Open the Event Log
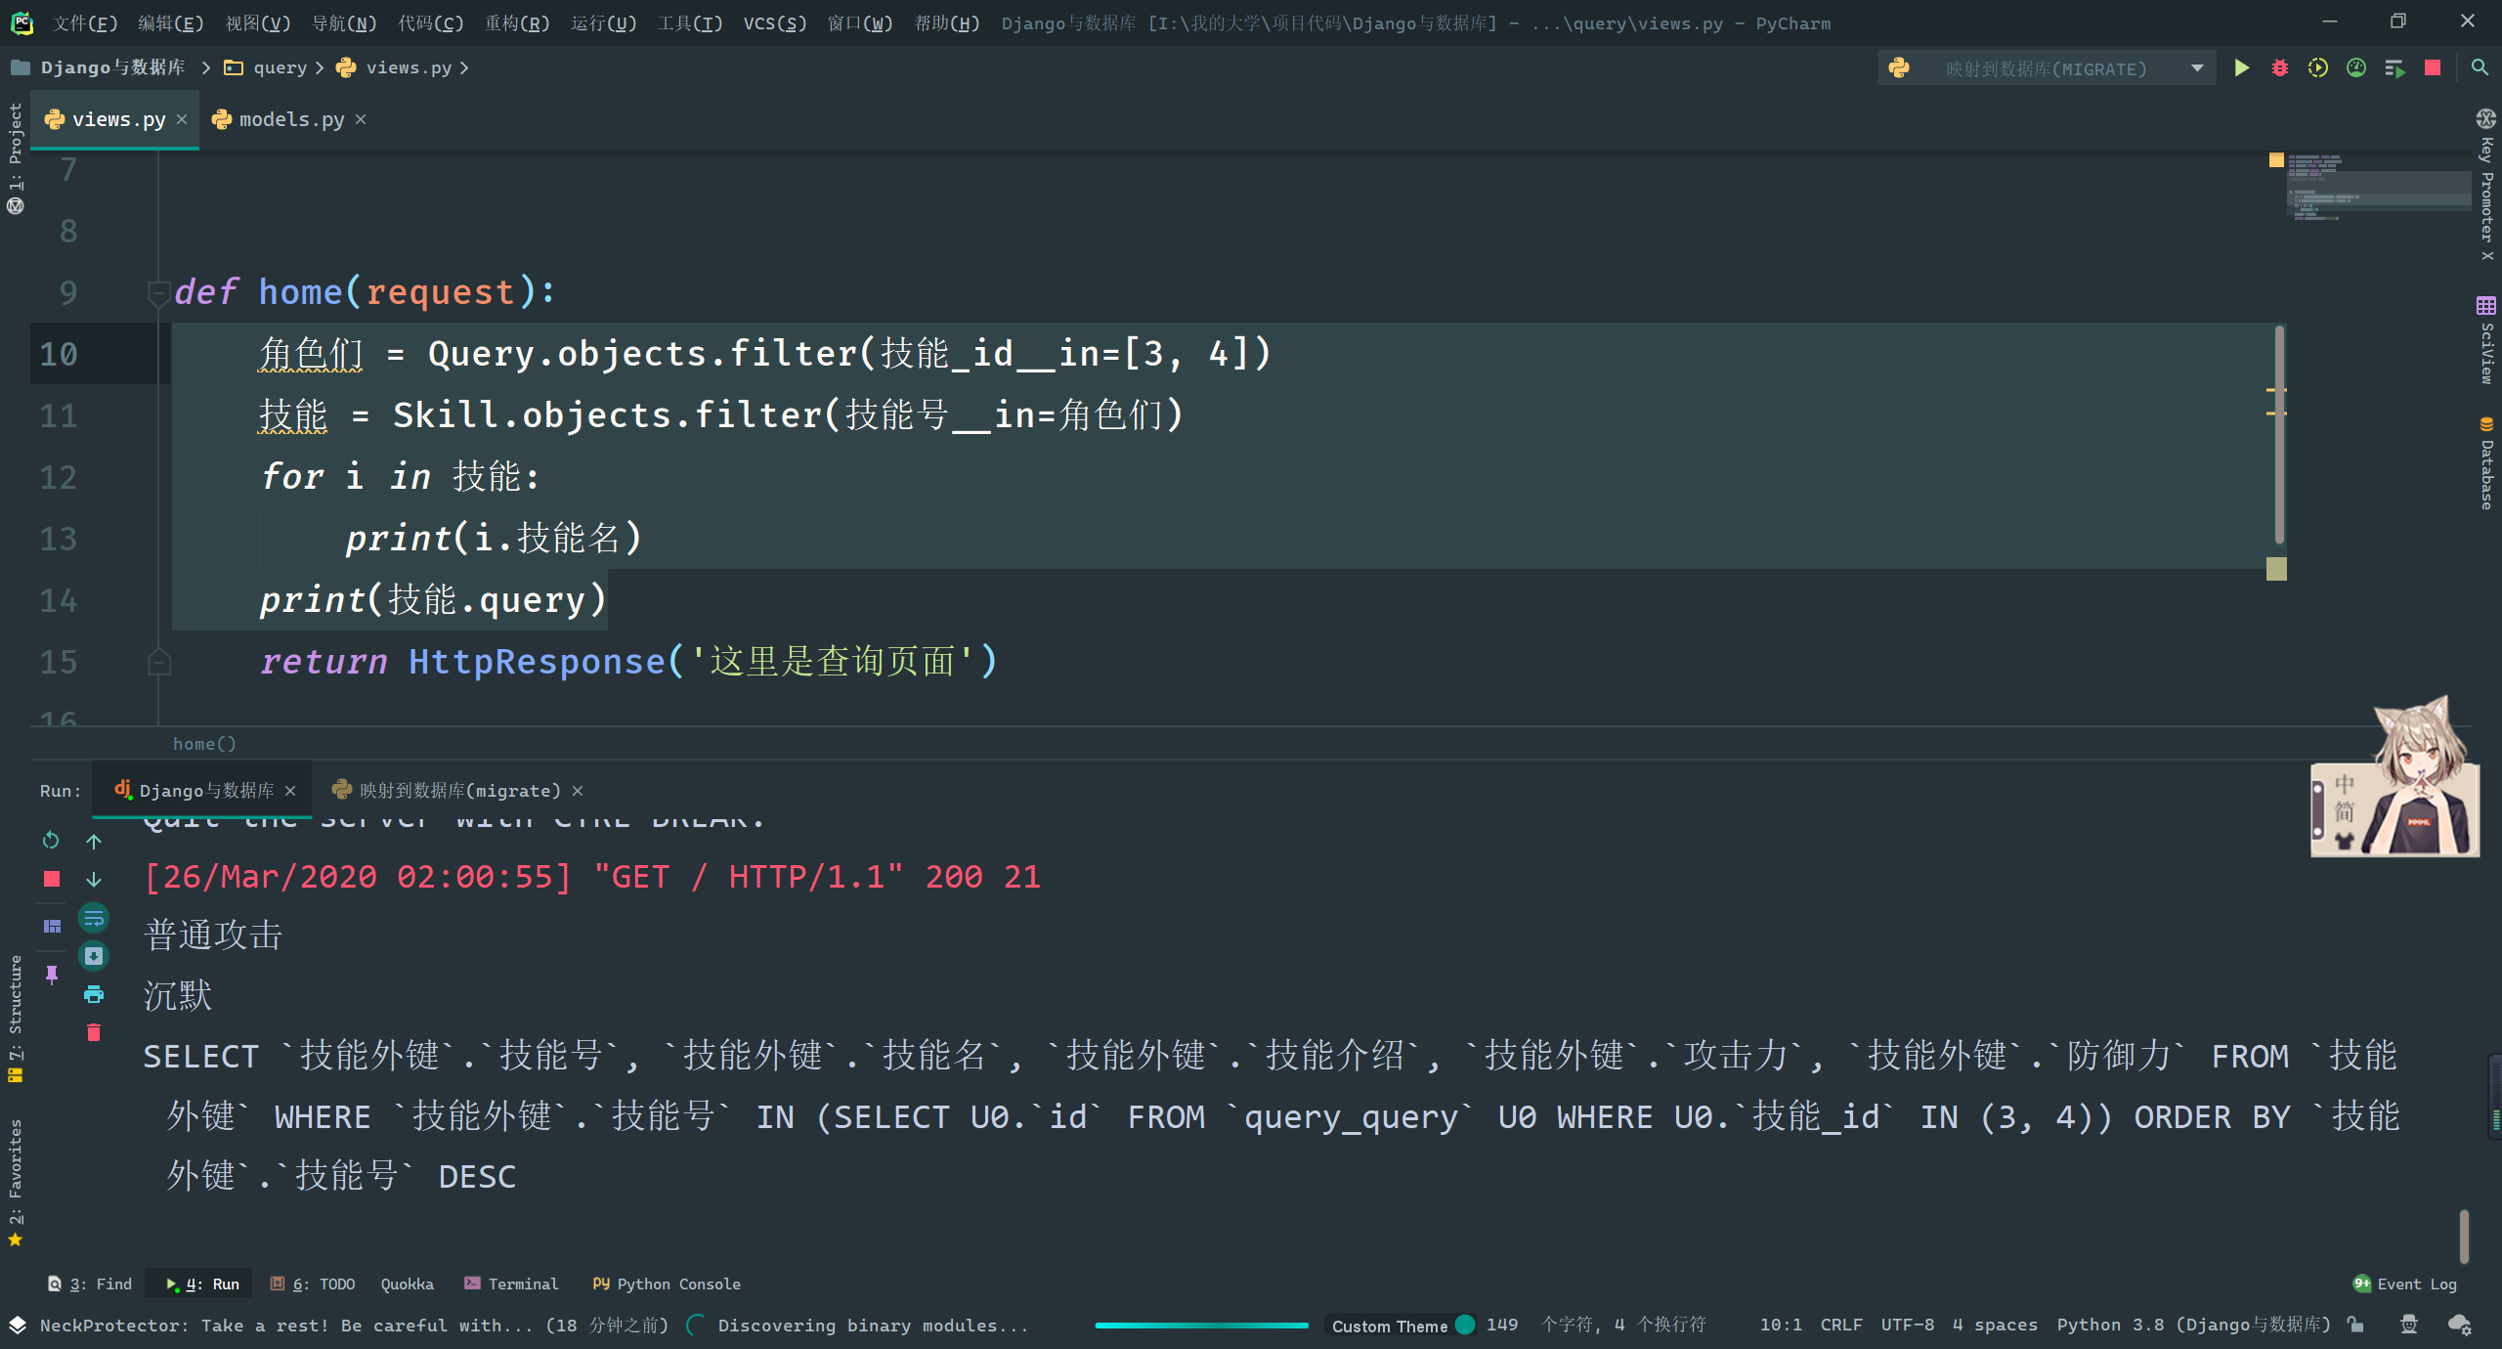2502x1349 pixels. tap(2405, 1284)
